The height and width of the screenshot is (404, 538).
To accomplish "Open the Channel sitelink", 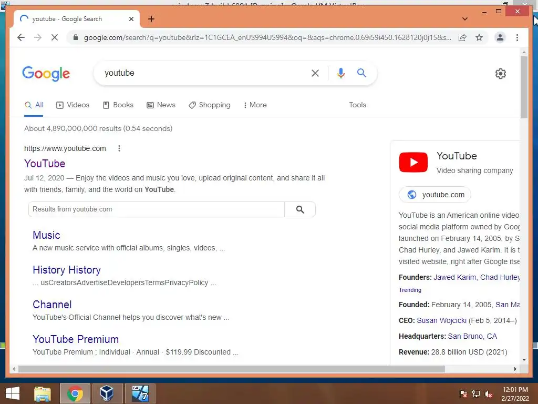I will (52, 305).
